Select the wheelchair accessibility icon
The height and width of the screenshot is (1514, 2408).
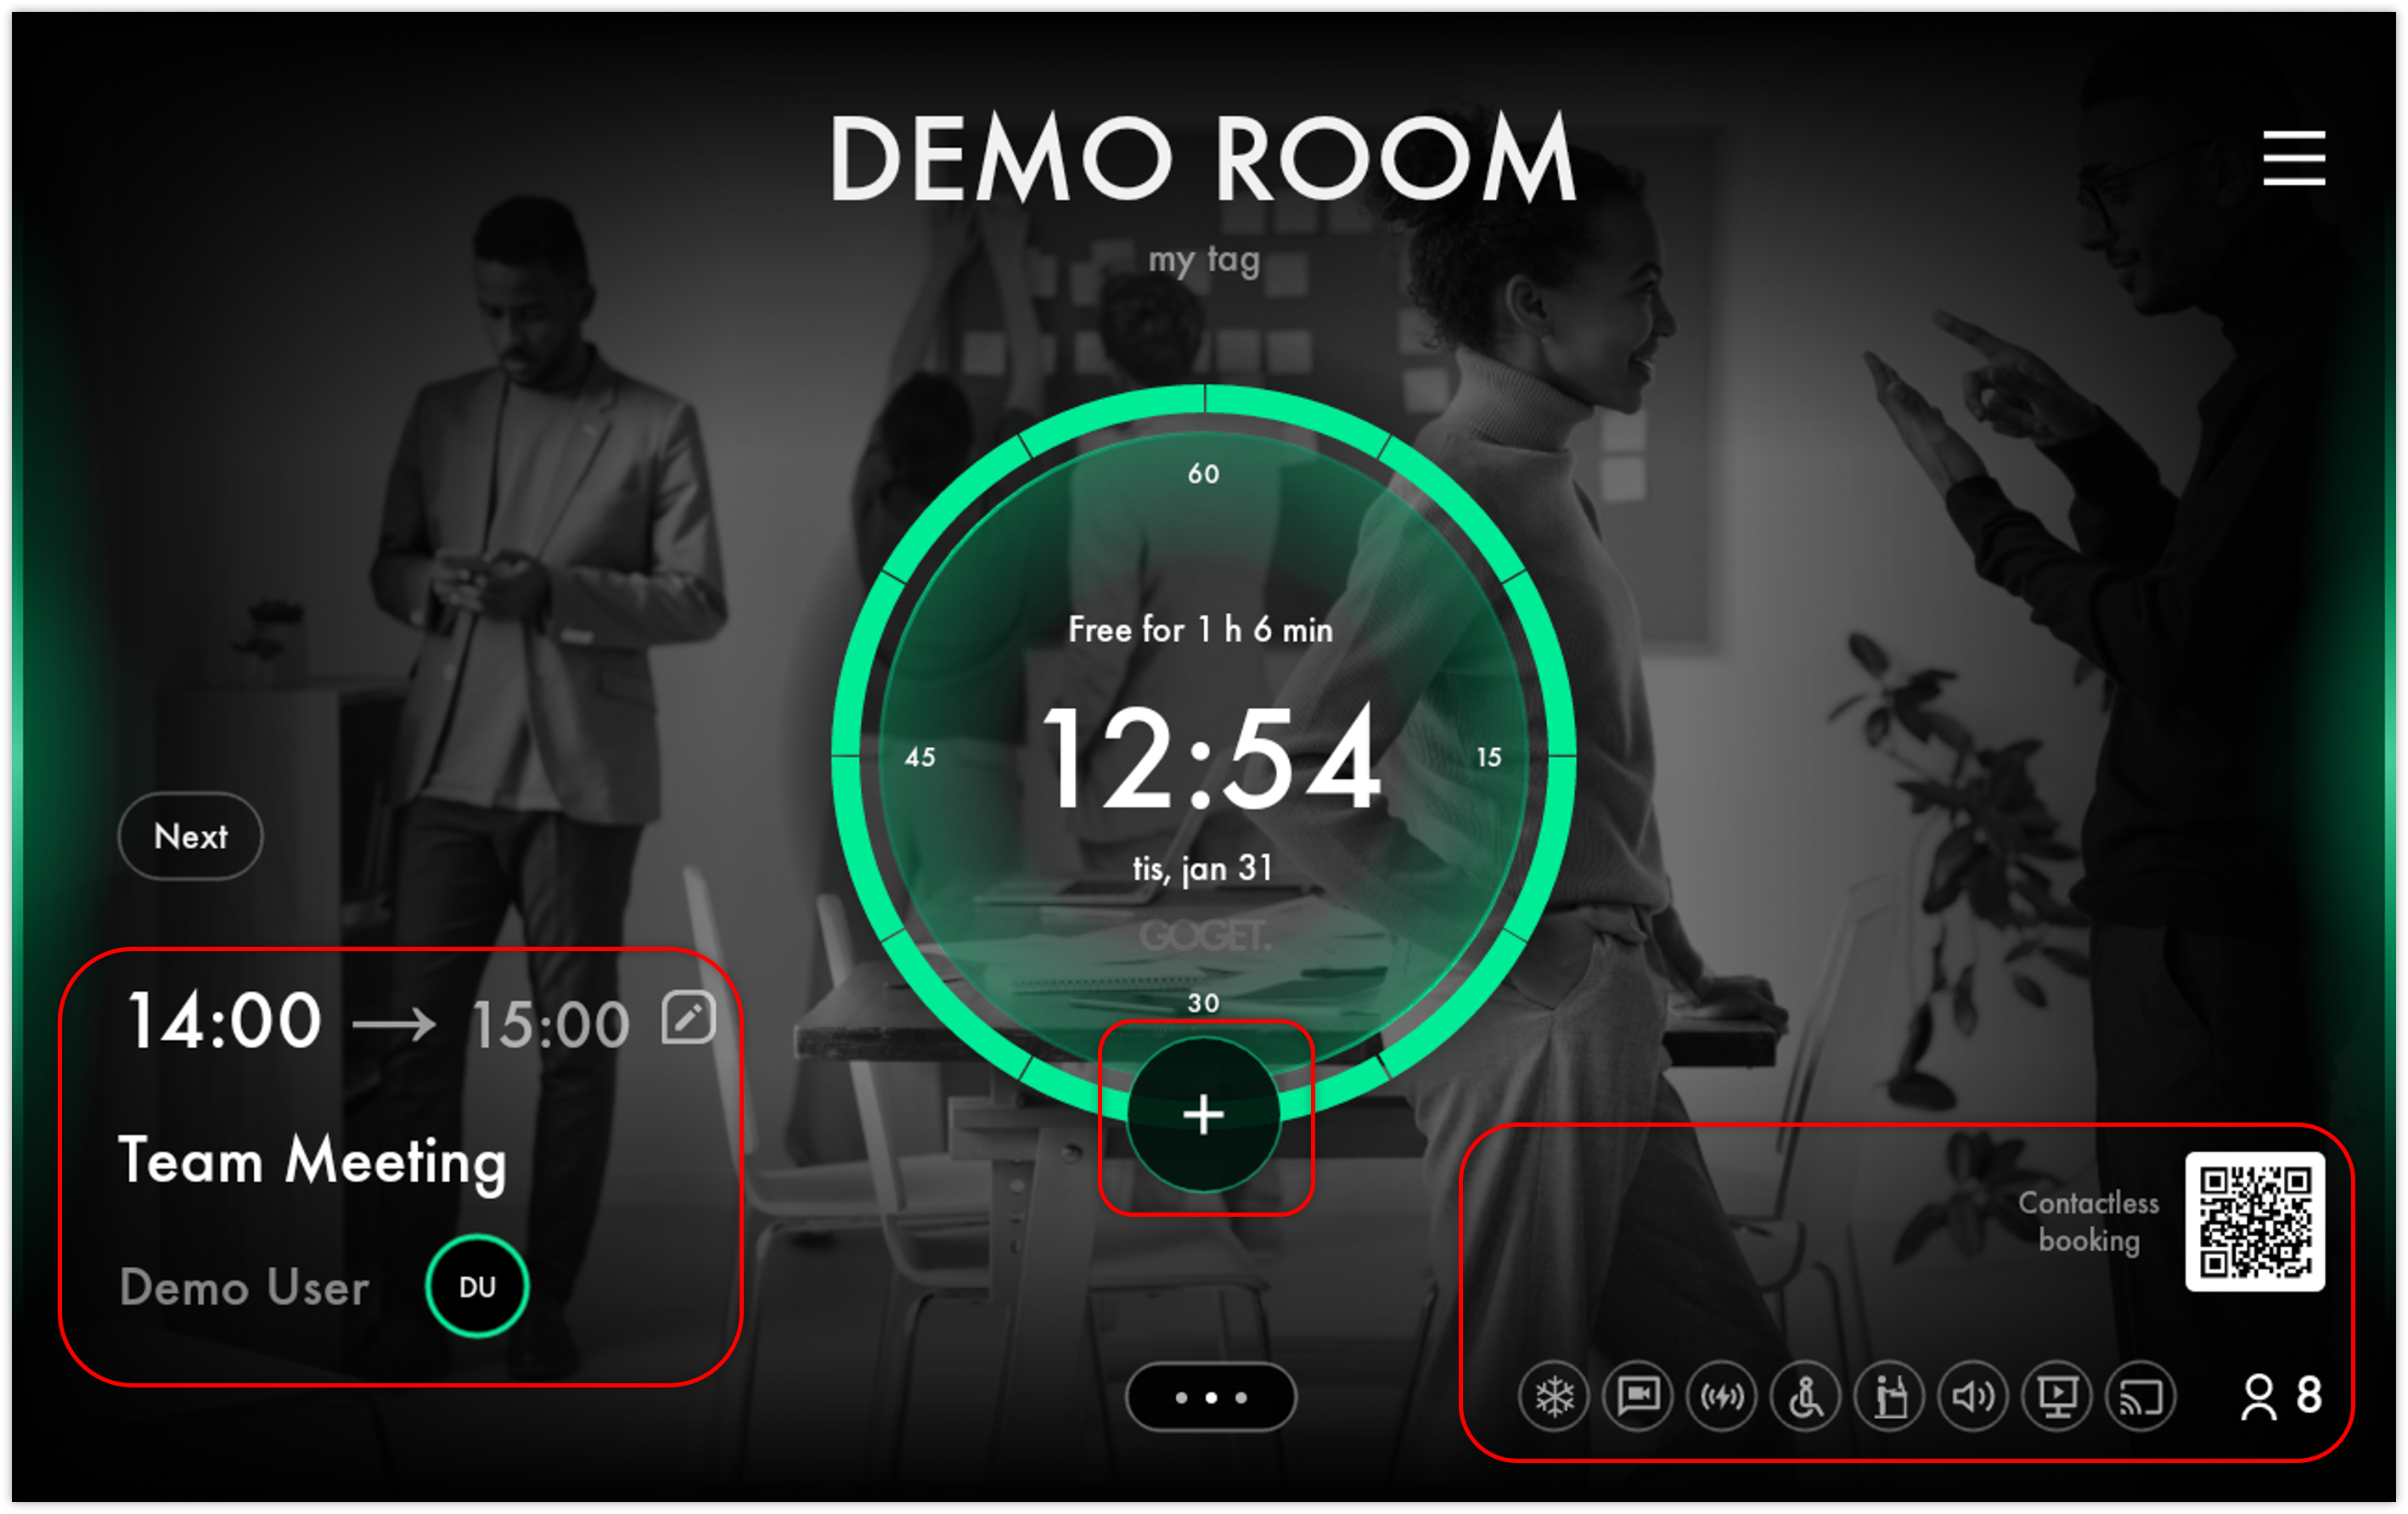point(1806,1396)
